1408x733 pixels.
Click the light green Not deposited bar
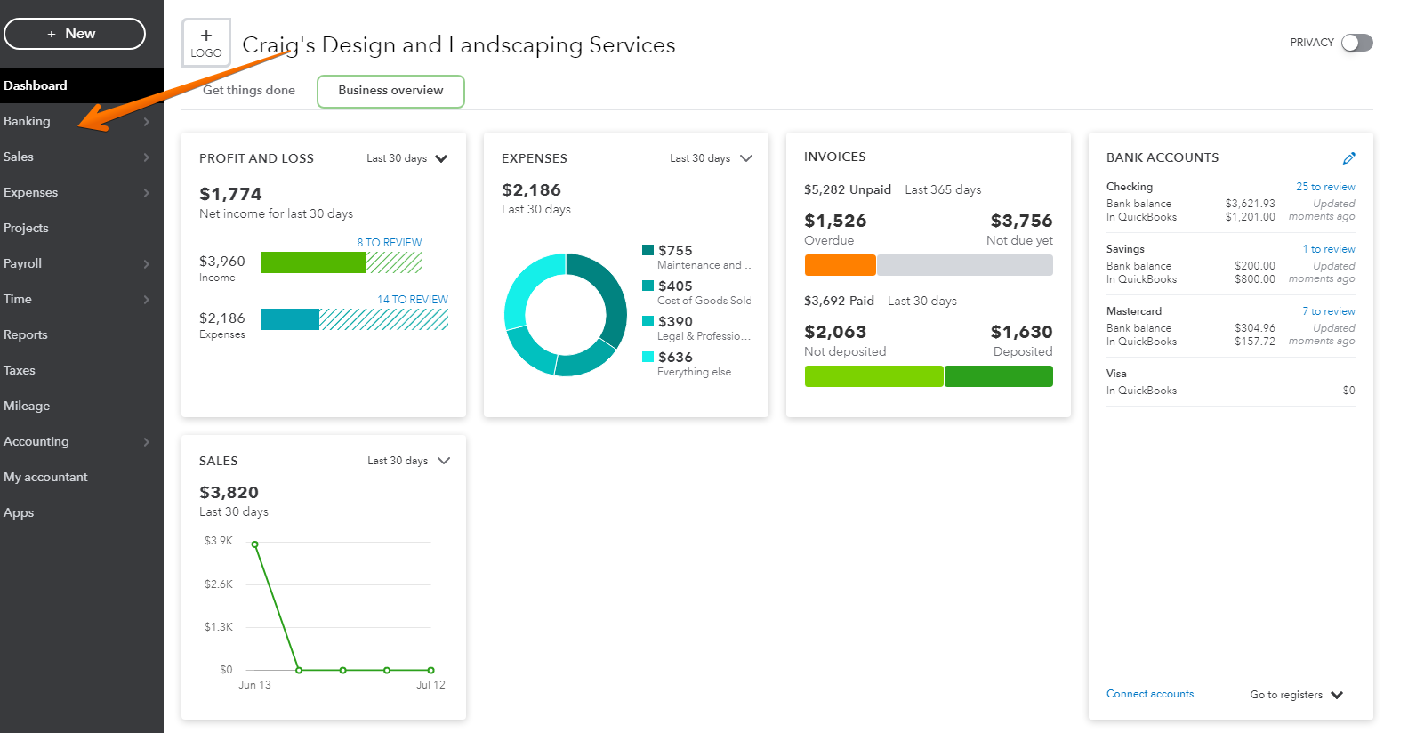pyautogui.click(x=873, y=376)
